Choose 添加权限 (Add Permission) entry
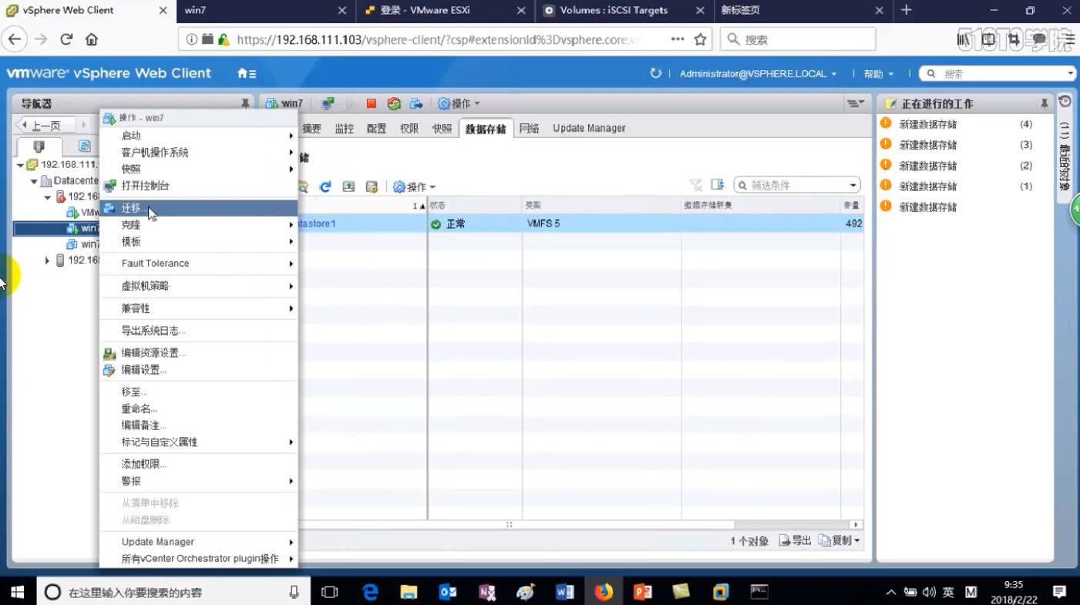This screenshot has width=1080, height=605. (x=199, y=464)
